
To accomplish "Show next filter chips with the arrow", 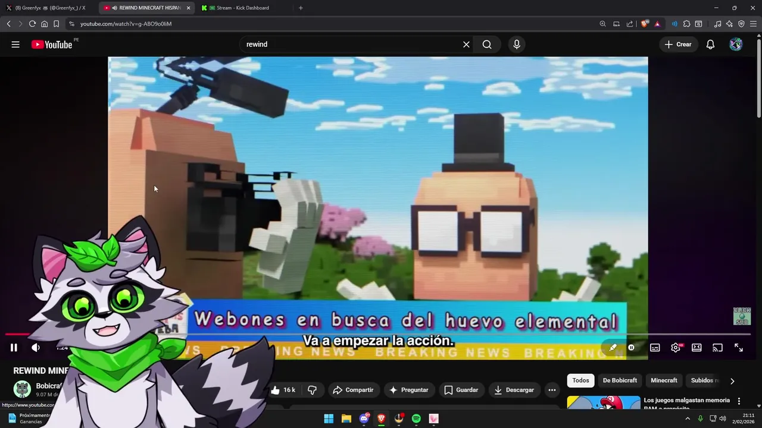I will 732,381.
